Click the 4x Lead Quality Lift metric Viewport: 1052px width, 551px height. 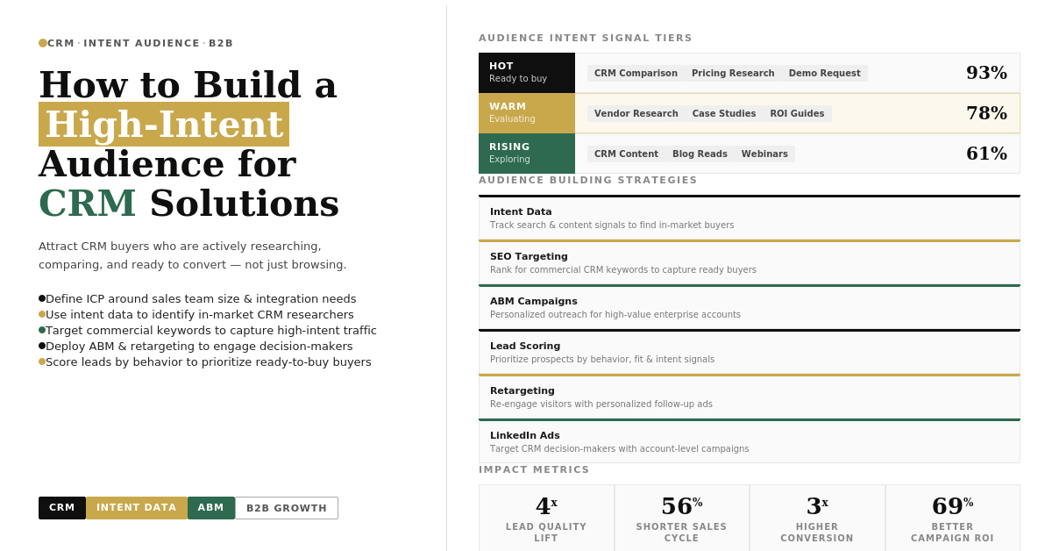coord(546,518)
